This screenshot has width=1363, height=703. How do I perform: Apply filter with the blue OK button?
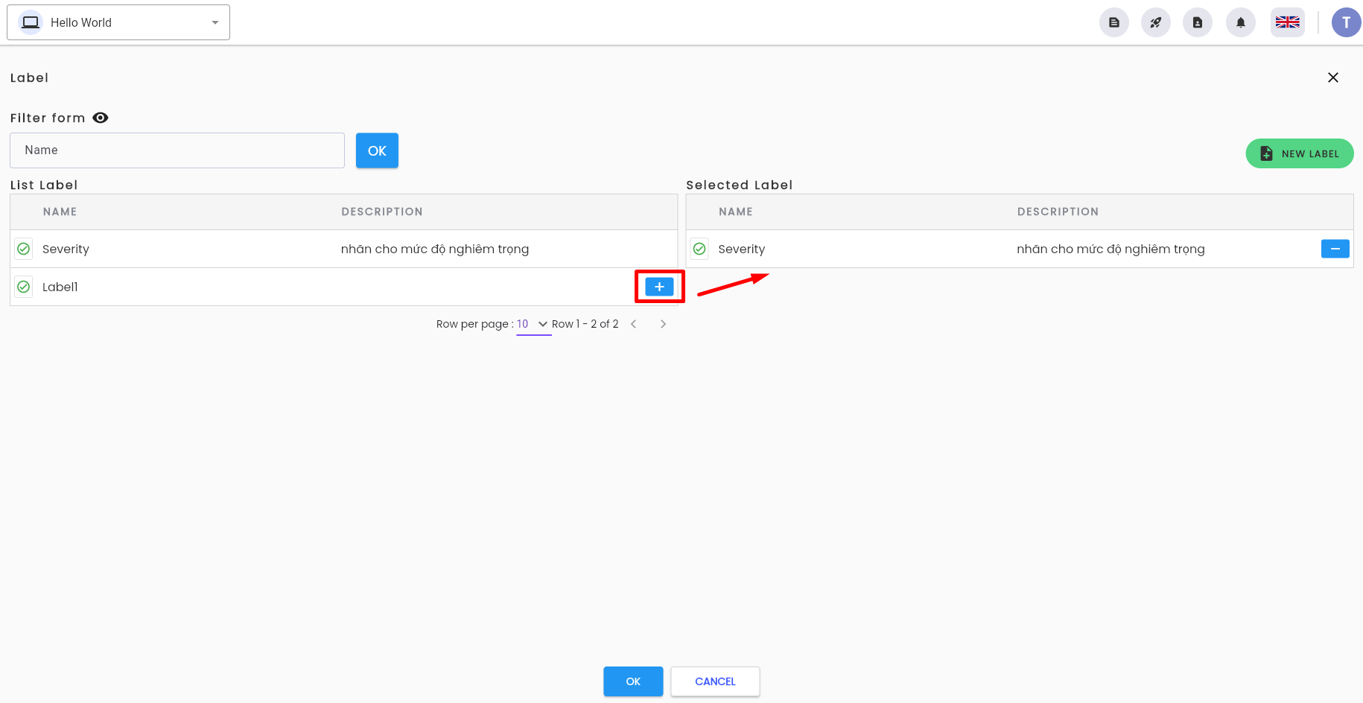pos(377,150)
